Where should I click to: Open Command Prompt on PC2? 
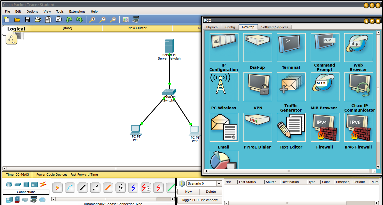(325, 48)
